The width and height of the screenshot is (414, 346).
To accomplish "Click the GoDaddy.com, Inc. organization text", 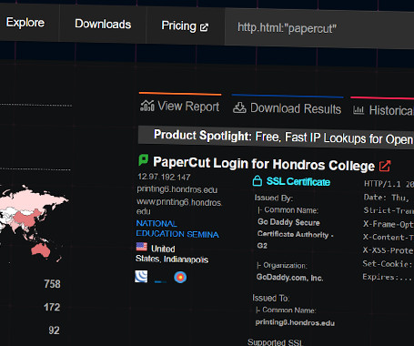I will 290,278.
